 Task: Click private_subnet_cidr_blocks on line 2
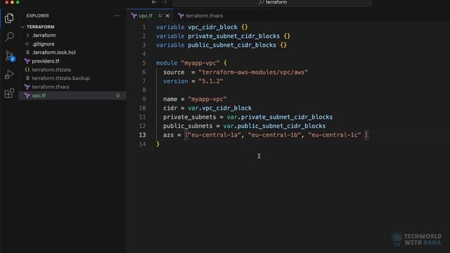(x=233, y=36)
